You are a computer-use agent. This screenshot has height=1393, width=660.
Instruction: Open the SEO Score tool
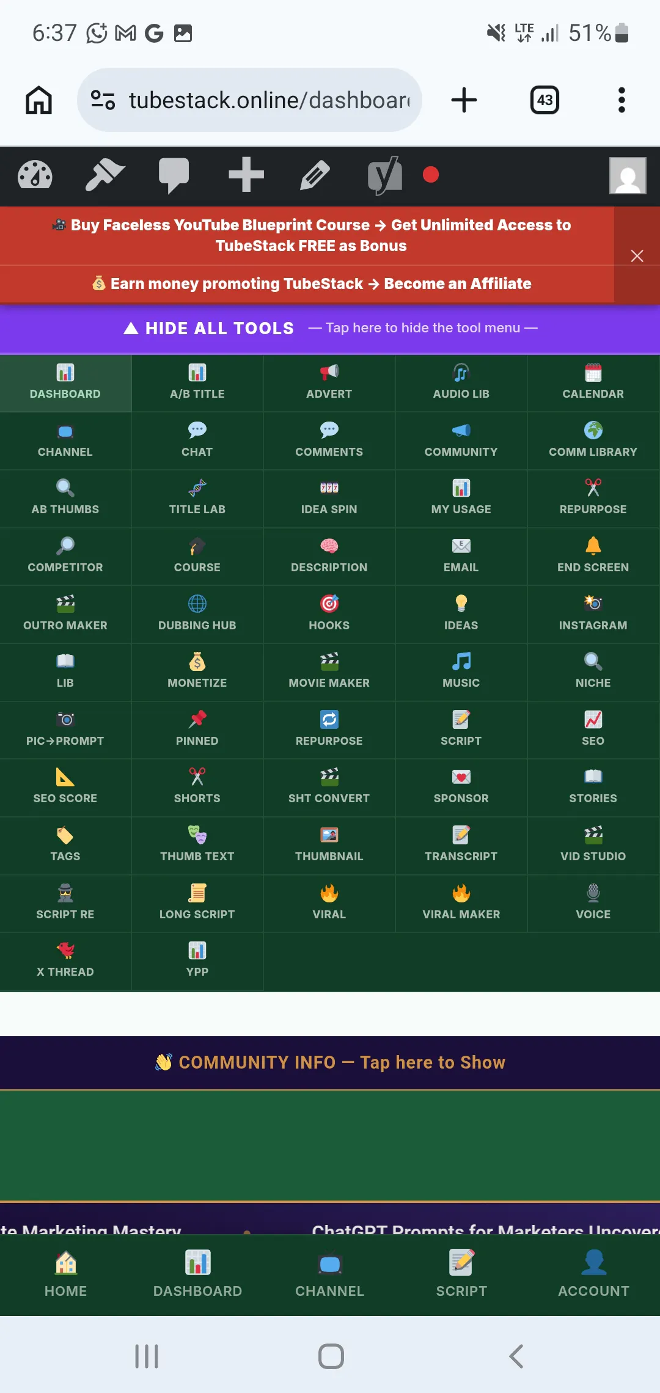tap(65, 788)
